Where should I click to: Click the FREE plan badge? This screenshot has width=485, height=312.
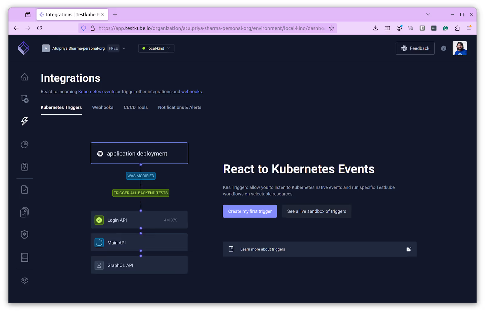click(x=113, y=48)
